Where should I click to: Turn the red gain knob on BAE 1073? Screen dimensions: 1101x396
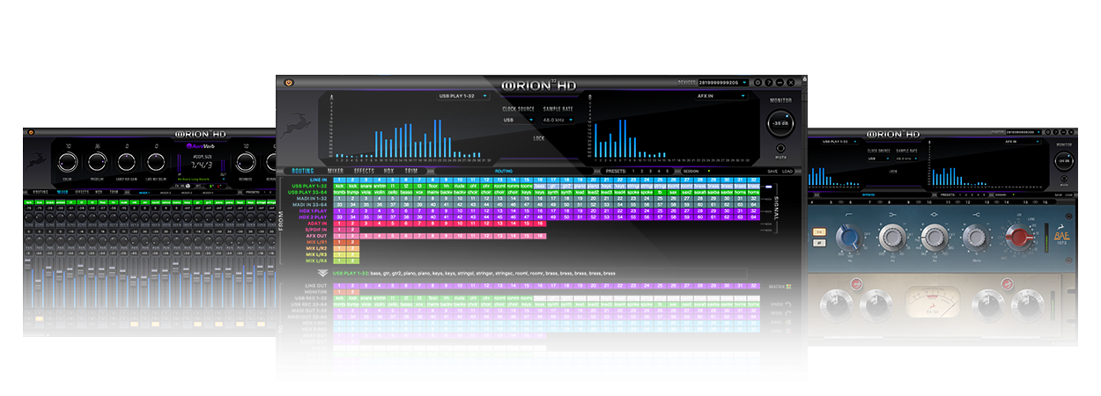(x=1020, y=238)
